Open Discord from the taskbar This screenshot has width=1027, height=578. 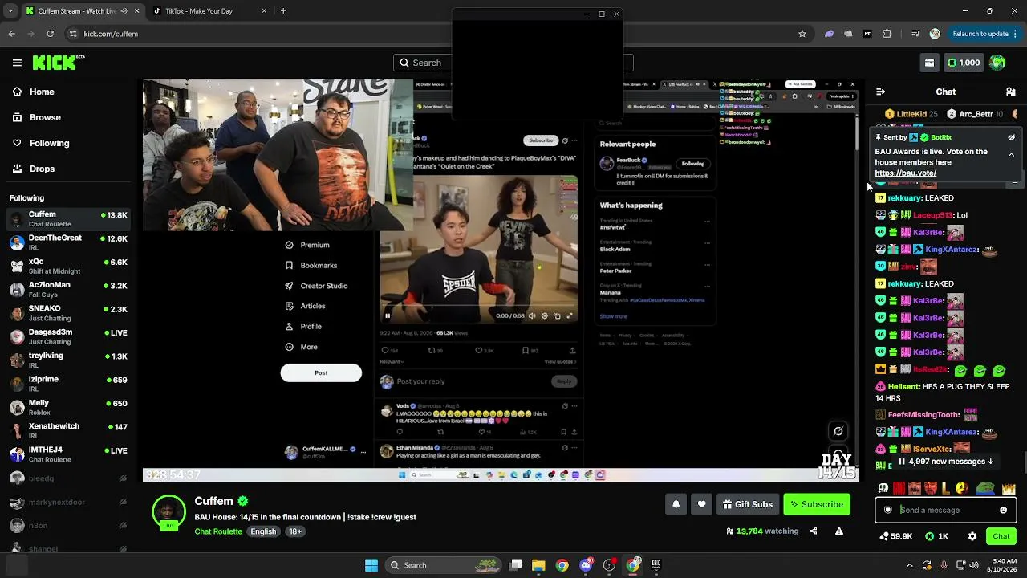(x=586, y=565)
